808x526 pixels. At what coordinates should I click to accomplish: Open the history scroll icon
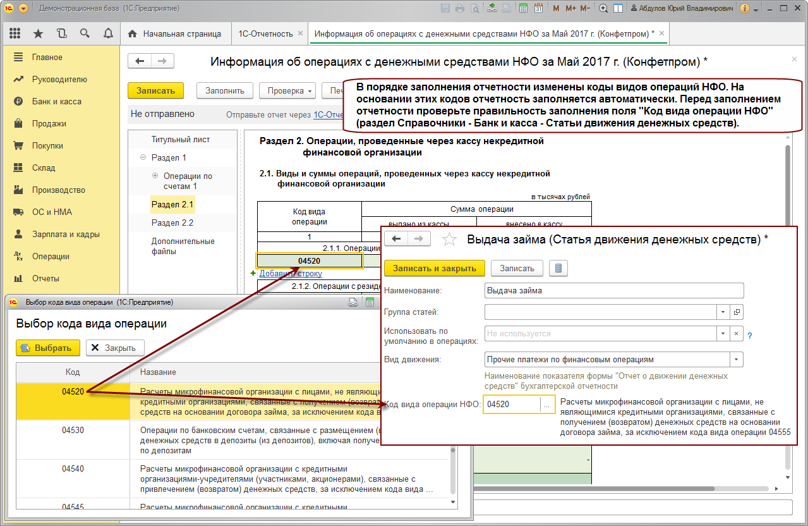61,34
